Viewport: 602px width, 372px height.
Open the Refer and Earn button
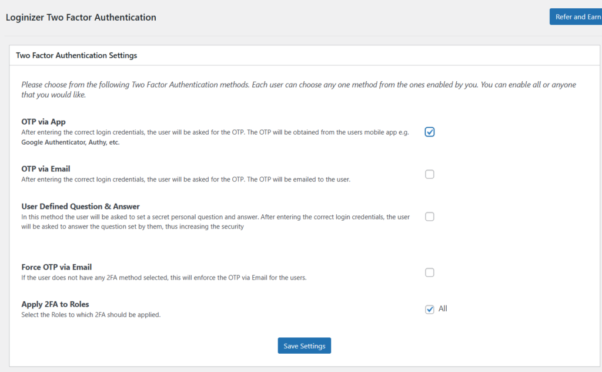click(577, 16)
